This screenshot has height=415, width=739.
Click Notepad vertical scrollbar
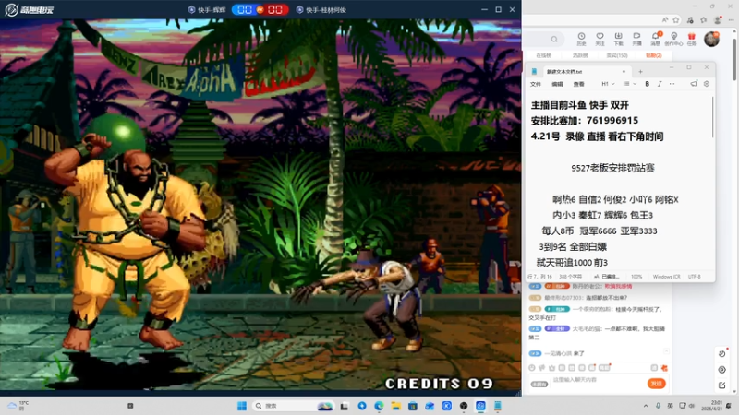(x=712, y=118)
